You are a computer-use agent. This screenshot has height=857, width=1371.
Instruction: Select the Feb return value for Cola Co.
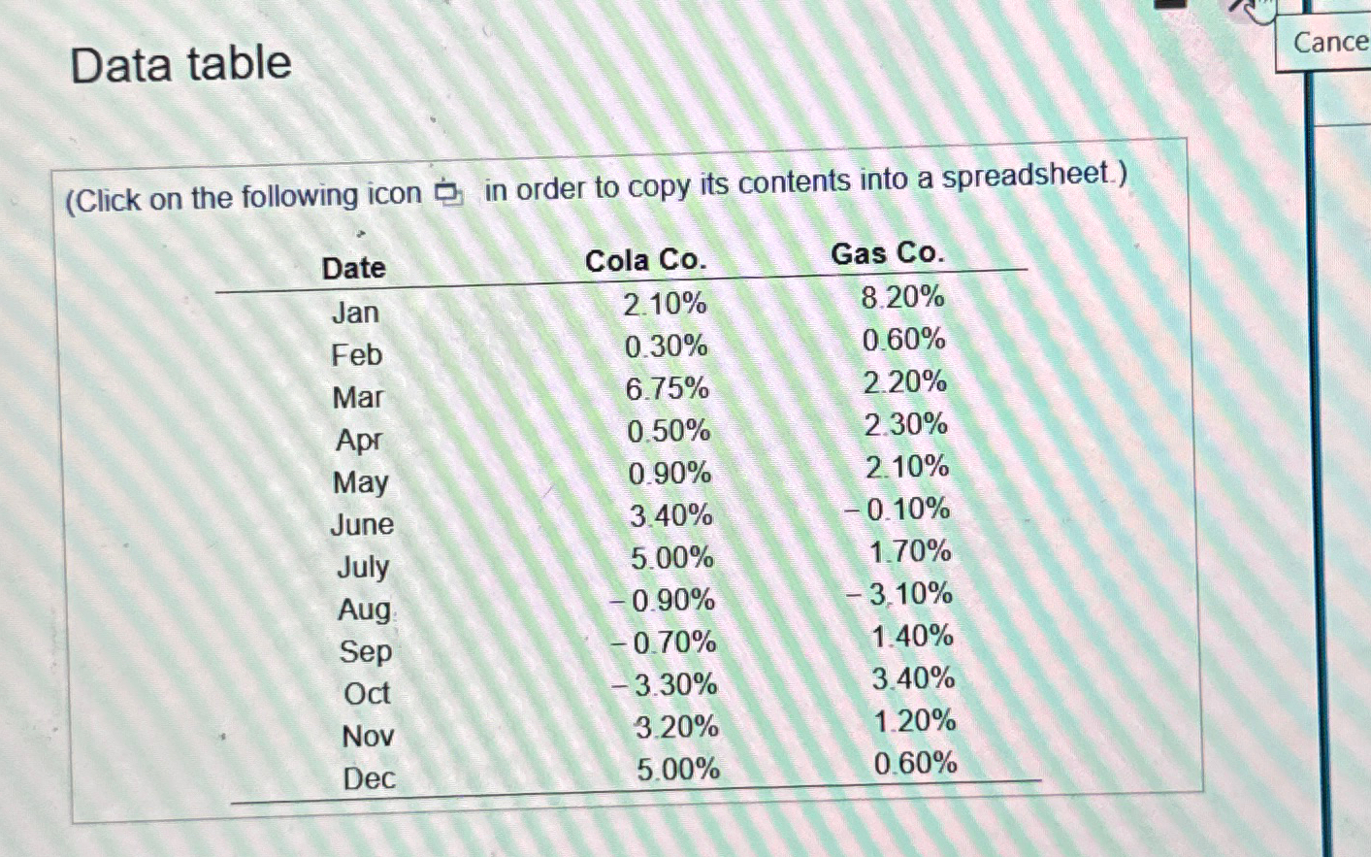click(x=665, y=346)
